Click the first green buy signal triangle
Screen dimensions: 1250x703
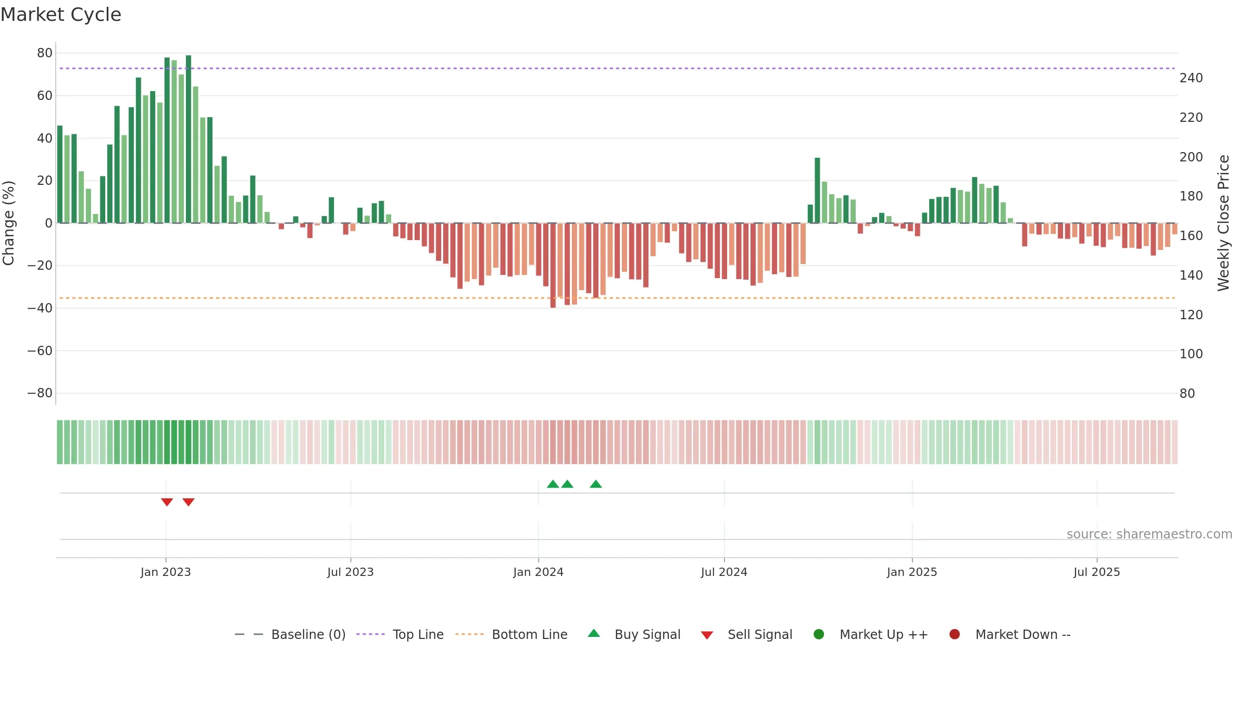pyautogui.click(x=553, y=484)
